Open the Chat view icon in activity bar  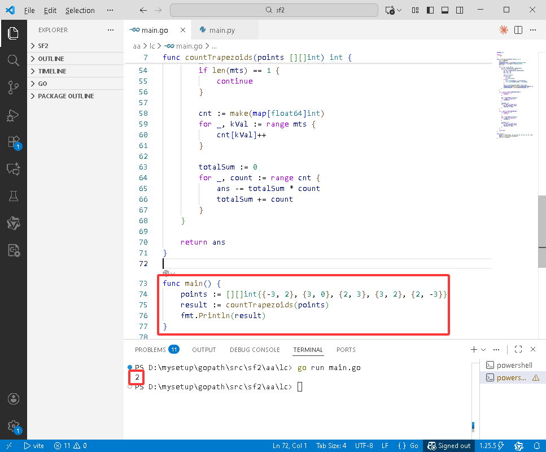click(x=13, y=169)
